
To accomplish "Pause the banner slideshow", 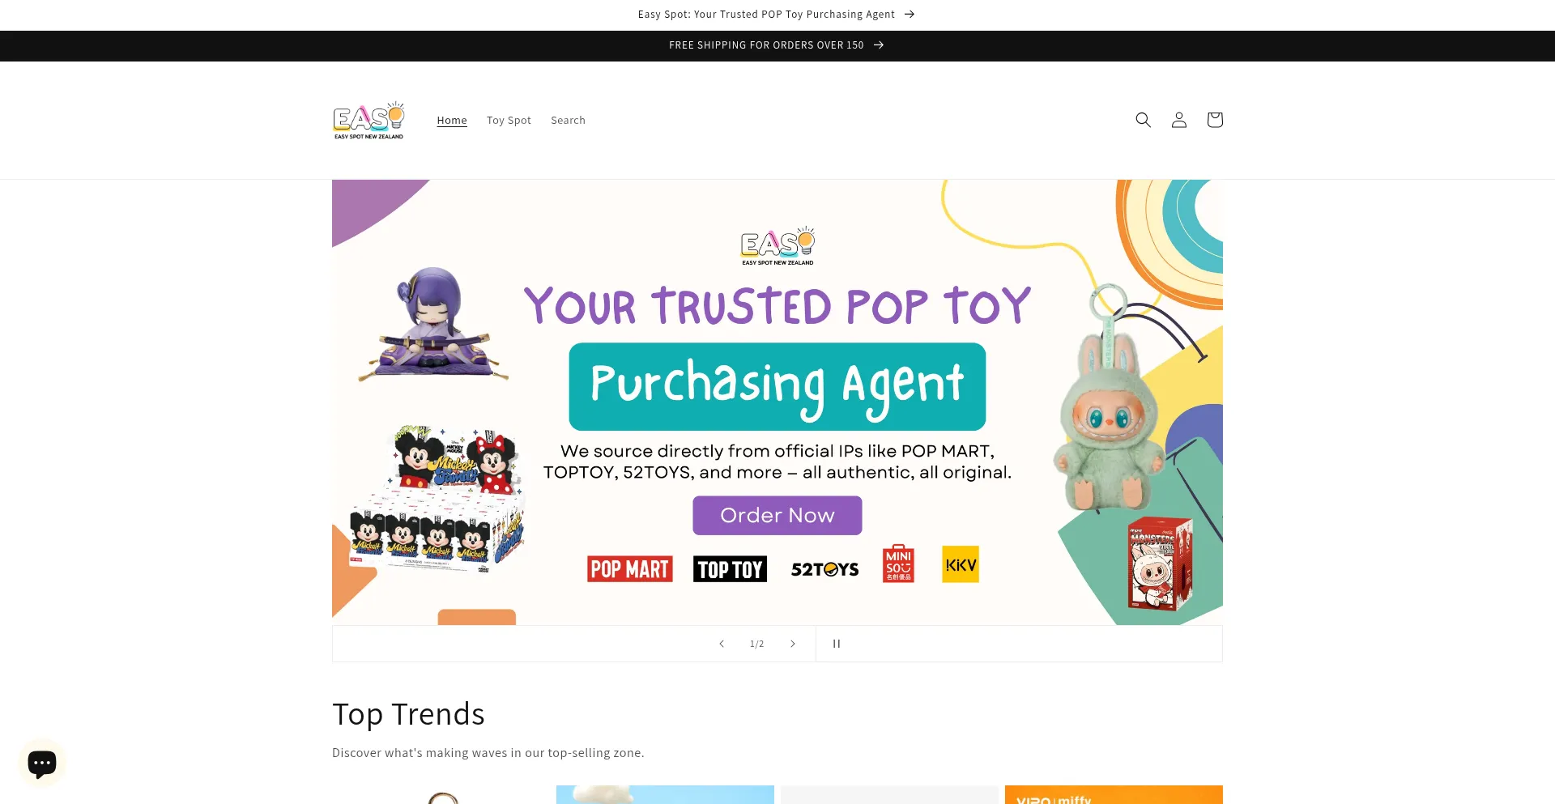I will (x=837, y=644).
